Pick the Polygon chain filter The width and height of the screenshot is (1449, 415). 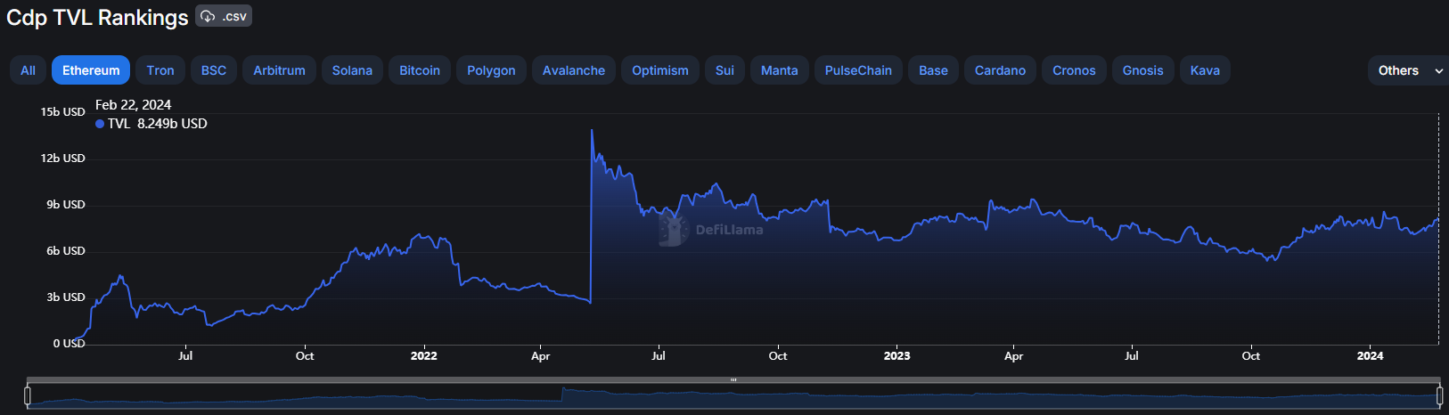[491, 70]
